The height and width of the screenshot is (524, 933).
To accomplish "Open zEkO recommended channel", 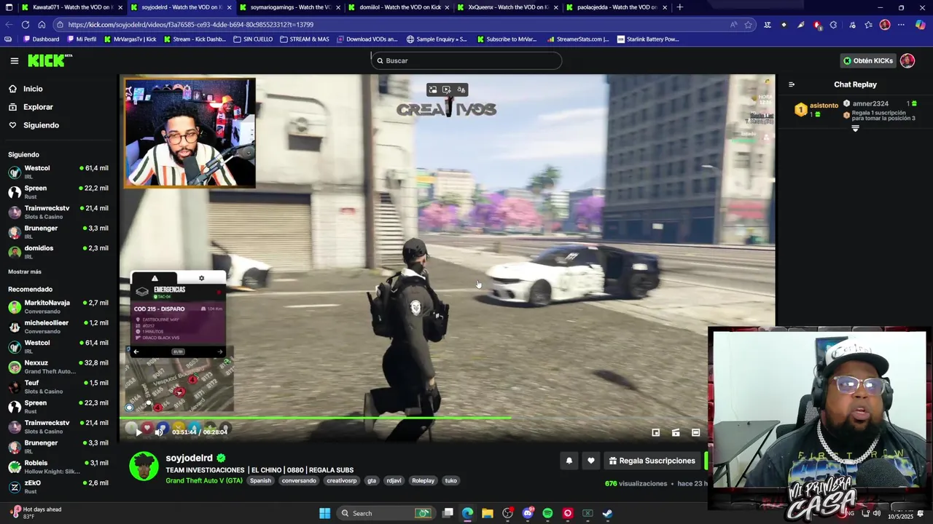I will tap(58, 486).
